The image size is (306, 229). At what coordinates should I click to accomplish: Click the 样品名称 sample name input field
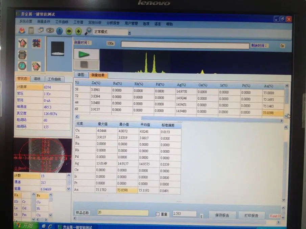click(122, 212)
